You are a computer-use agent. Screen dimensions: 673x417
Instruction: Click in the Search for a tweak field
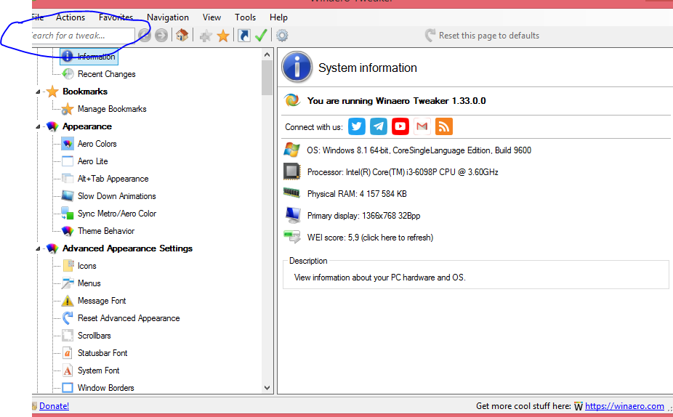pos(84,36)
